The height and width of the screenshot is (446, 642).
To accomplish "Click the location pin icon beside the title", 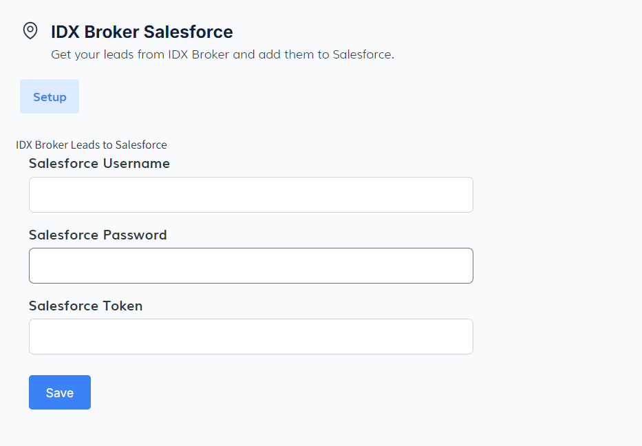I will click(x=30, y=31).
